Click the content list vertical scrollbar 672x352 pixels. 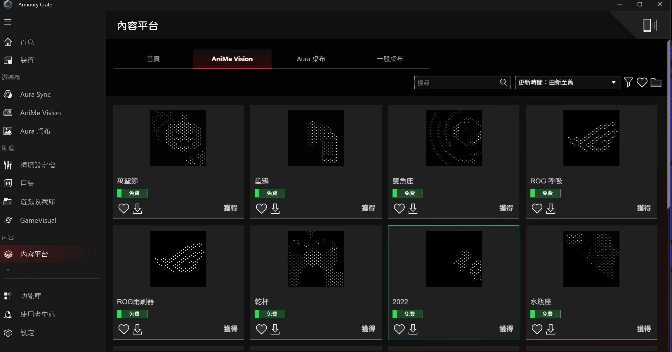pos(669,125)
